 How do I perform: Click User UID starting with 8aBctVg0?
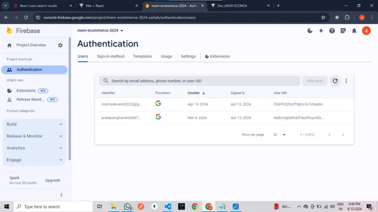pos(299,118)
